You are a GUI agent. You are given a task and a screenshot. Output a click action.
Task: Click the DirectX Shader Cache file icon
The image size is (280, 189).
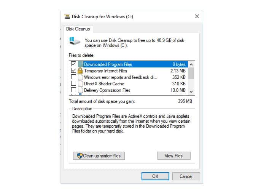81,83
